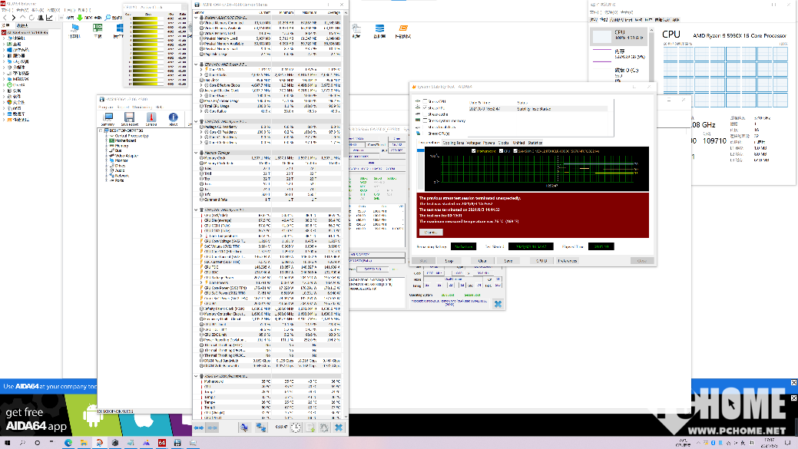798x449 pixels.
Task: Expand the Core Effective Clocks row
Action: pyautogui.click(x=201, y=85)
